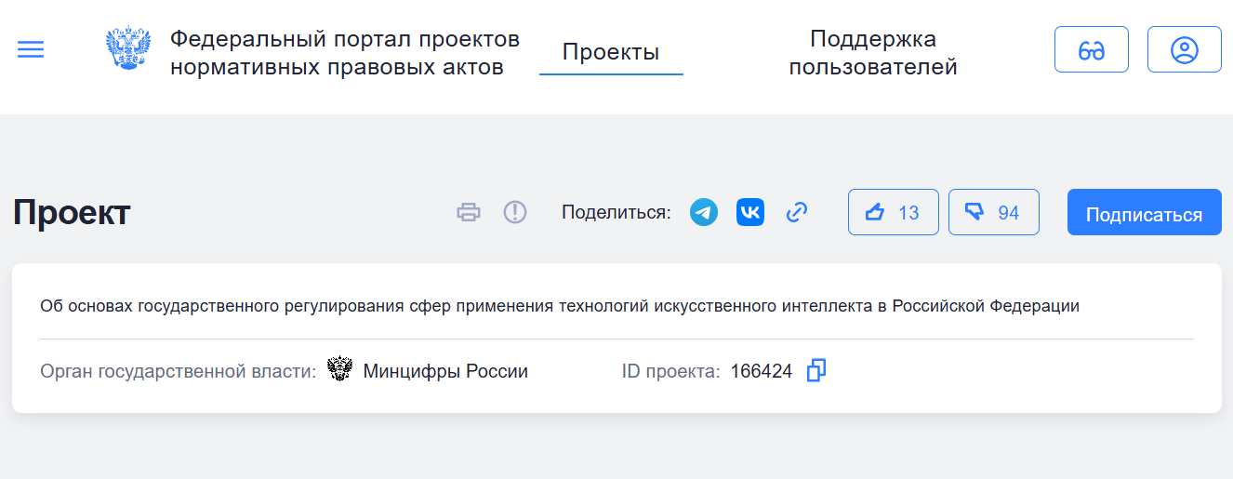Image resolution: width=1233 pixels, height=479 pixels.
Task: Open the Минцифры России authority name
Action: (445, 372)
